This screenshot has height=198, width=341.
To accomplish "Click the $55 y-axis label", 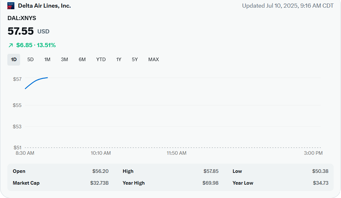I will tap(17, 105).
